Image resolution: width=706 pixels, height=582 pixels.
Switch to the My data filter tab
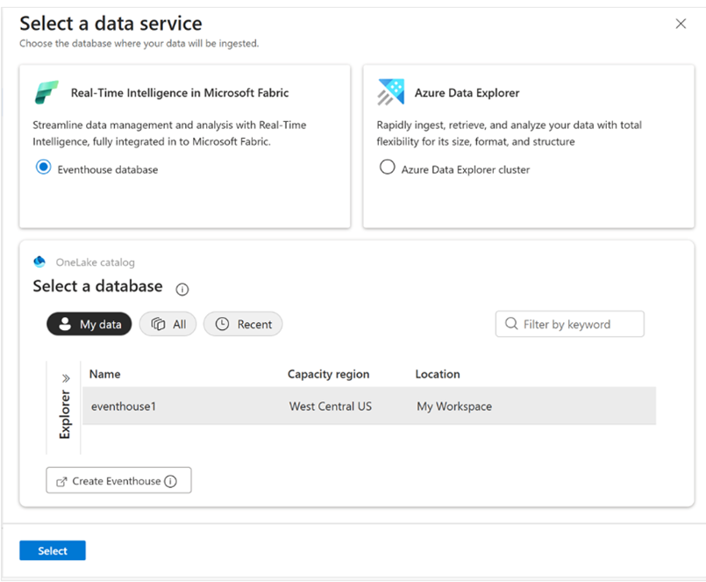tap(89, 324)
